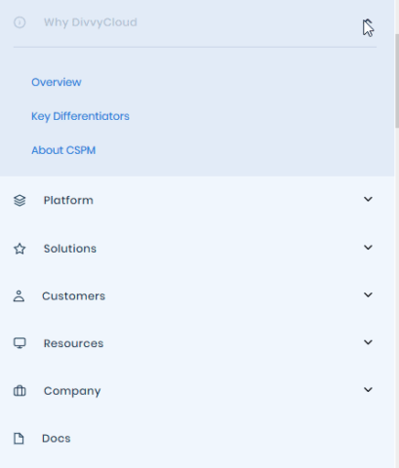Go to About CSPM page
The image size is (399, 468).
point(63,150)
